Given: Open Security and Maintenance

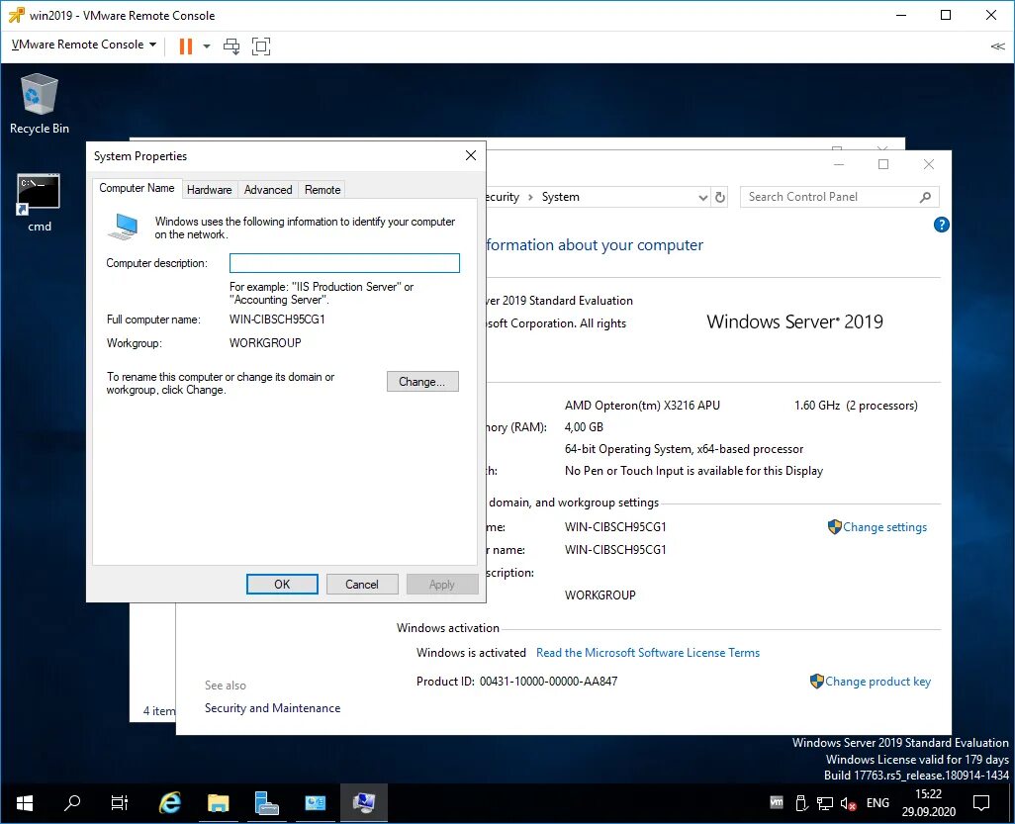Looking at the screenshot, I should tap(272, 708).
